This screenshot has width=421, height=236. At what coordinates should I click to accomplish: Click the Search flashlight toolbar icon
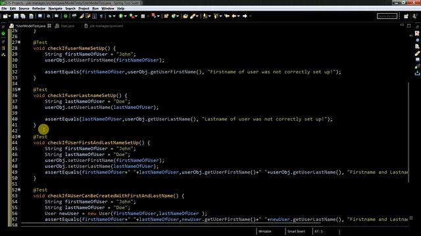(193, 16)
